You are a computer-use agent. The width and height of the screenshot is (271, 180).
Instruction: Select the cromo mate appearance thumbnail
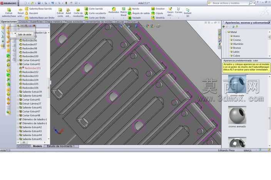[237, 84]
